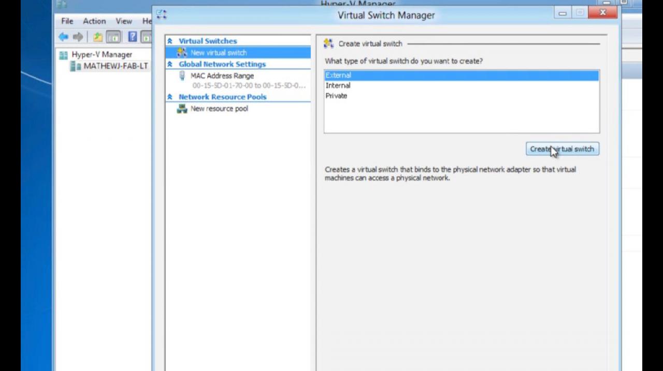Viewport: 663px width, 371px height.
Task: Click the New resource pool icon
Action: point(182,109)
